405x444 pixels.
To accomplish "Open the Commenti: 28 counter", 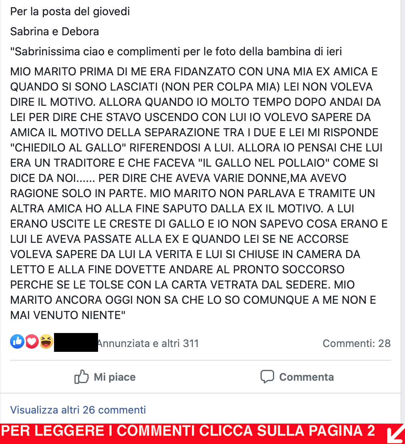I will coord(357,343).
